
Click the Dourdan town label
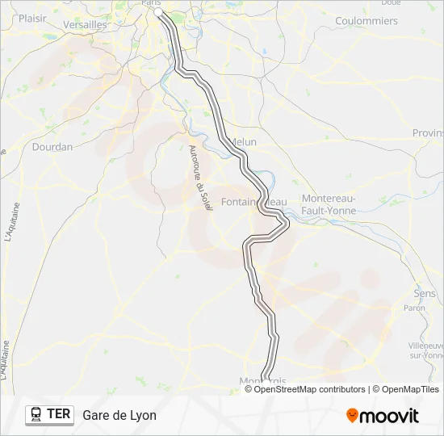coord(52,147)
